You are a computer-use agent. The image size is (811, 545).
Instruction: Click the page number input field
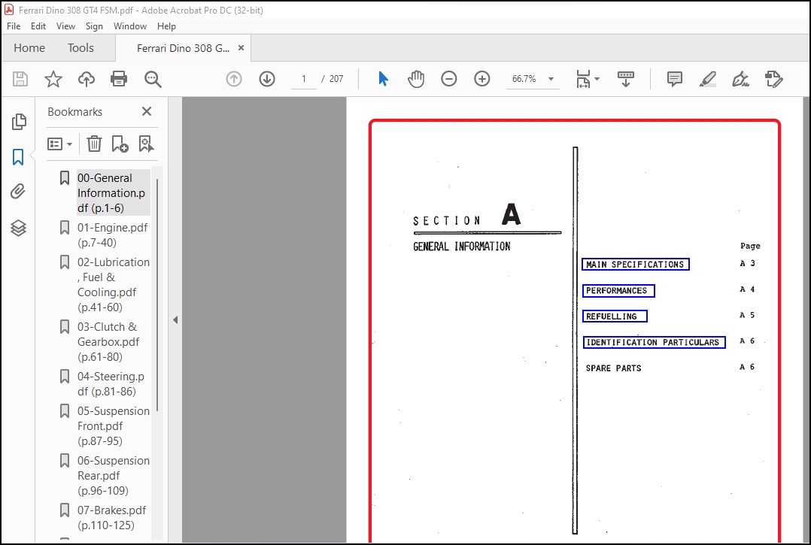coord(304,79)
